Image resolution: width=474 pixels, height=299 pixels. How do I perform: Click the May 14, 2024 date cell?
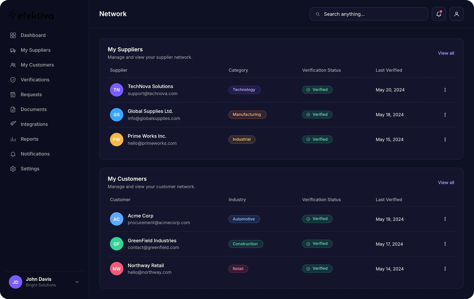coord(390,269)
